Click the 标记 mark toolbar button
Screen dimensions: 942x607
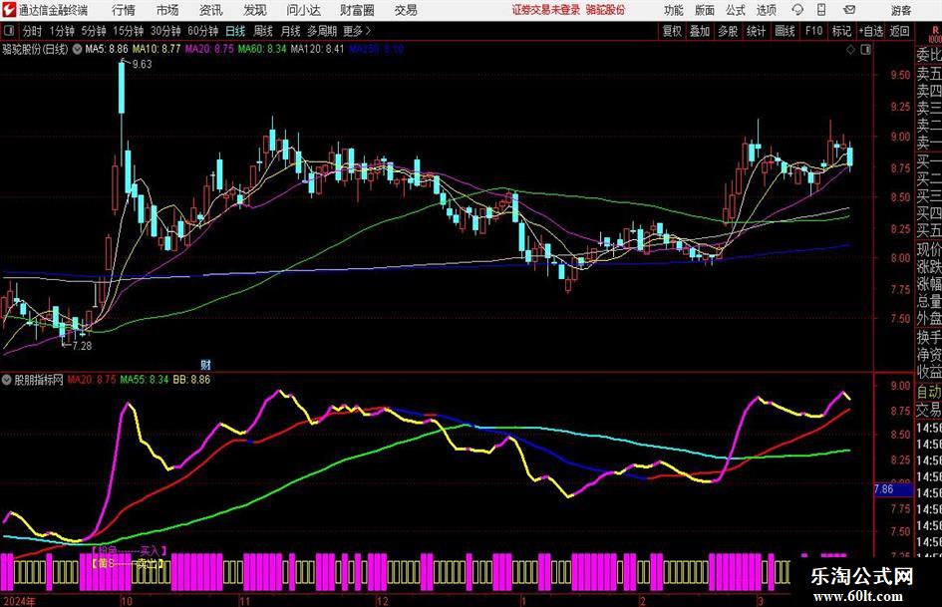(841, 31)
